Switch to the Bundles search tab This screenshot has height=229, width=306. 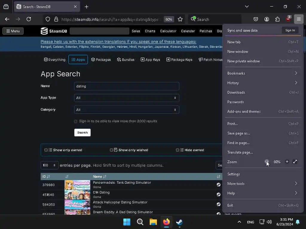[126, 60]
